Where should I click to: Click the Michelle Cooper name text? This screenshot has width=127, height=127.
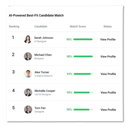coord(45,91)
